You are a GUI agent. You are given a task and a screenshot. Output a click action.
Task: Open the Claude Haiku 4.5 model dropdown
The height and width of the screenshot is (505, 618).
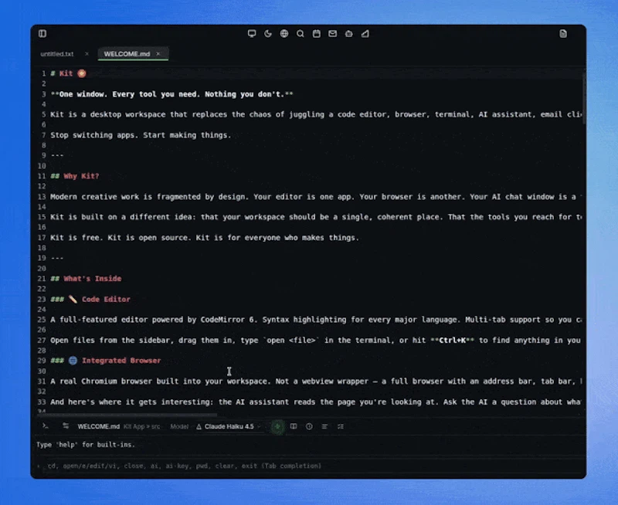[229, 426]
